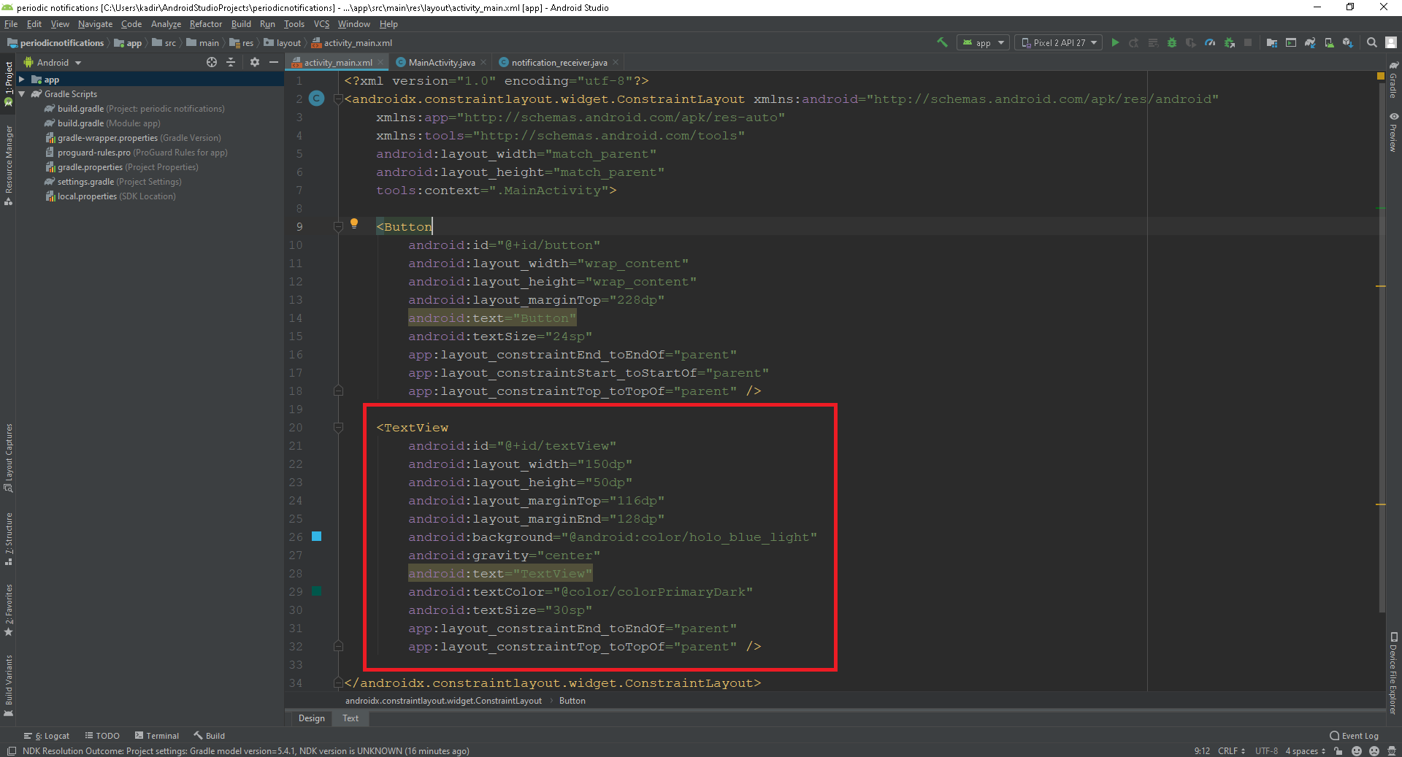Expand the app module tree node
The width and height of the screenshot is (1402, 757).
[22, 80]
